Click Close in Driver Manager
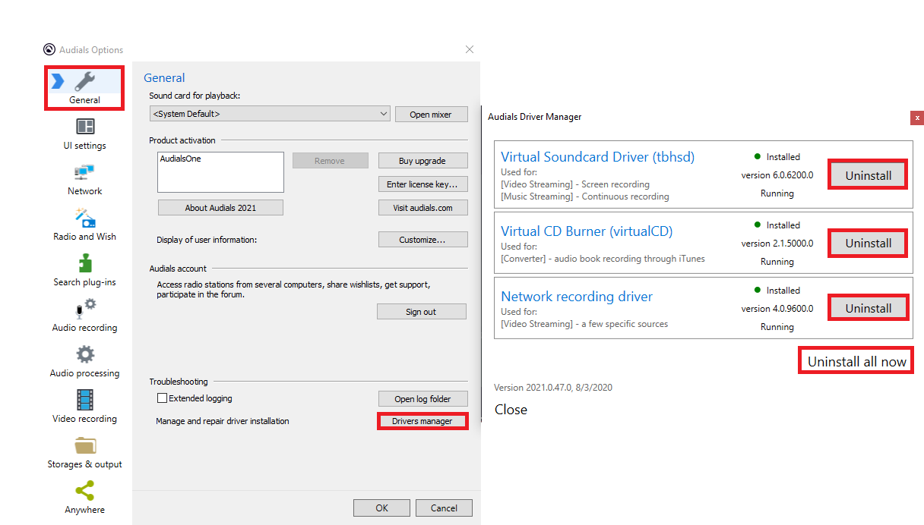Viewport: 924px width, 525px height. (x=511, y=410)
